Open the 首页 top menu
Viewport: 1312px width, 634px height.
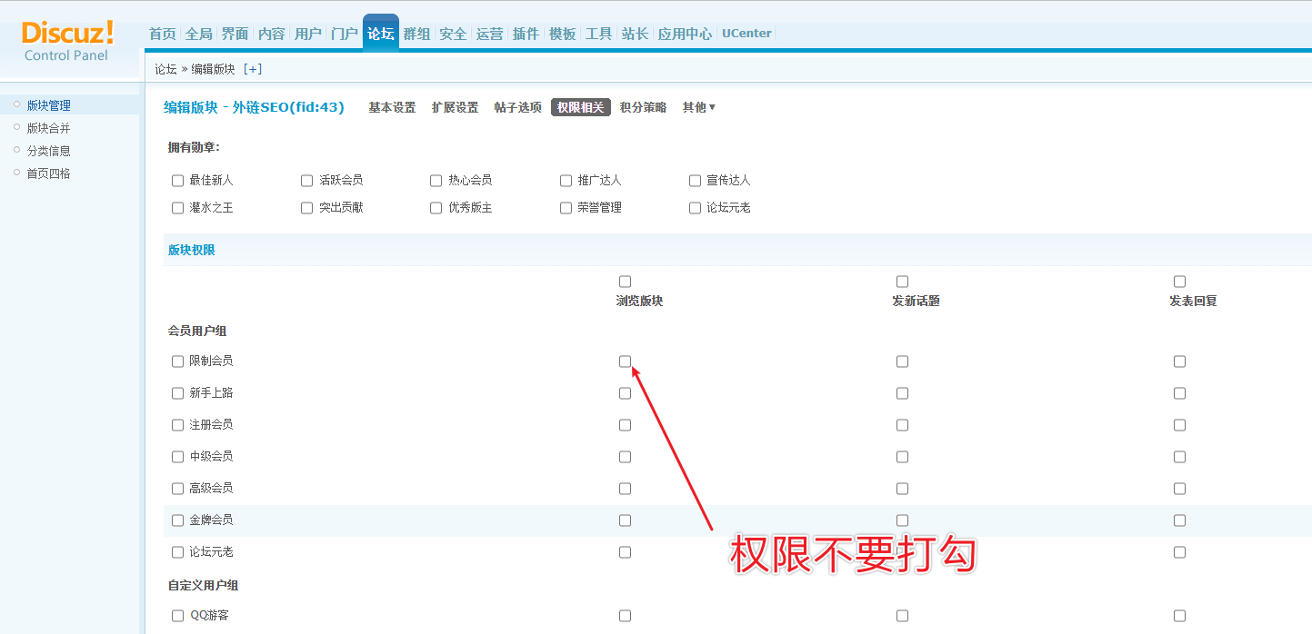coord(163,34)
